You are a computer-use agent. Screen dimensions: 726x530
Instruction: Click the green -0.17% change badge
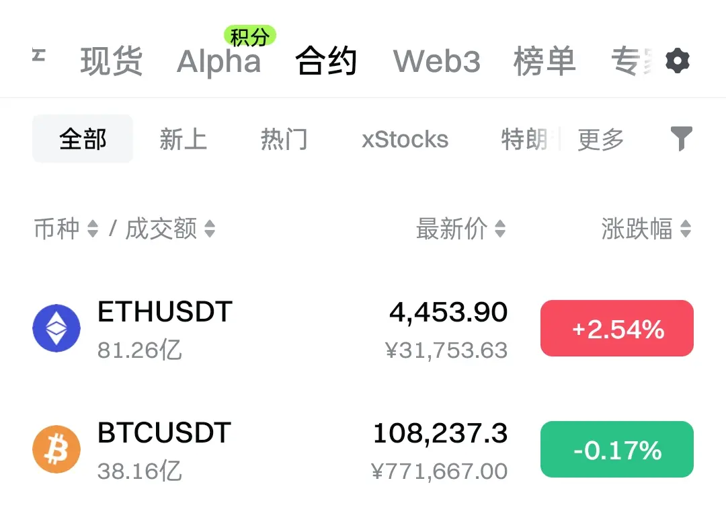click(616, 449)
